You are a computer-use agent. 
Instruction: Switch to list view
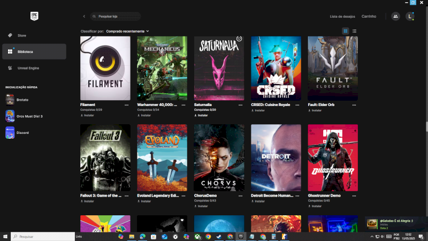(354, 31)
